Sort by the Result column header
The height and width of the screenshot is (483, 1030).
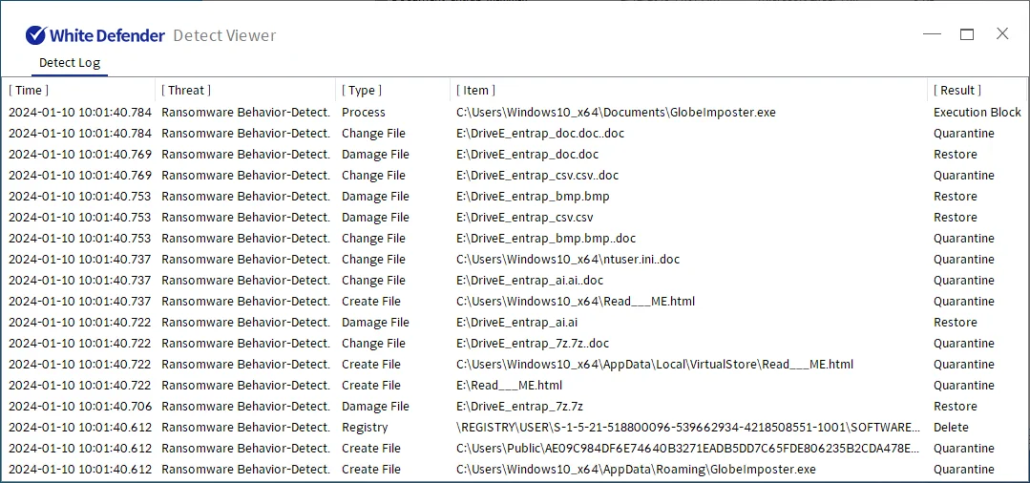point(956,91)
